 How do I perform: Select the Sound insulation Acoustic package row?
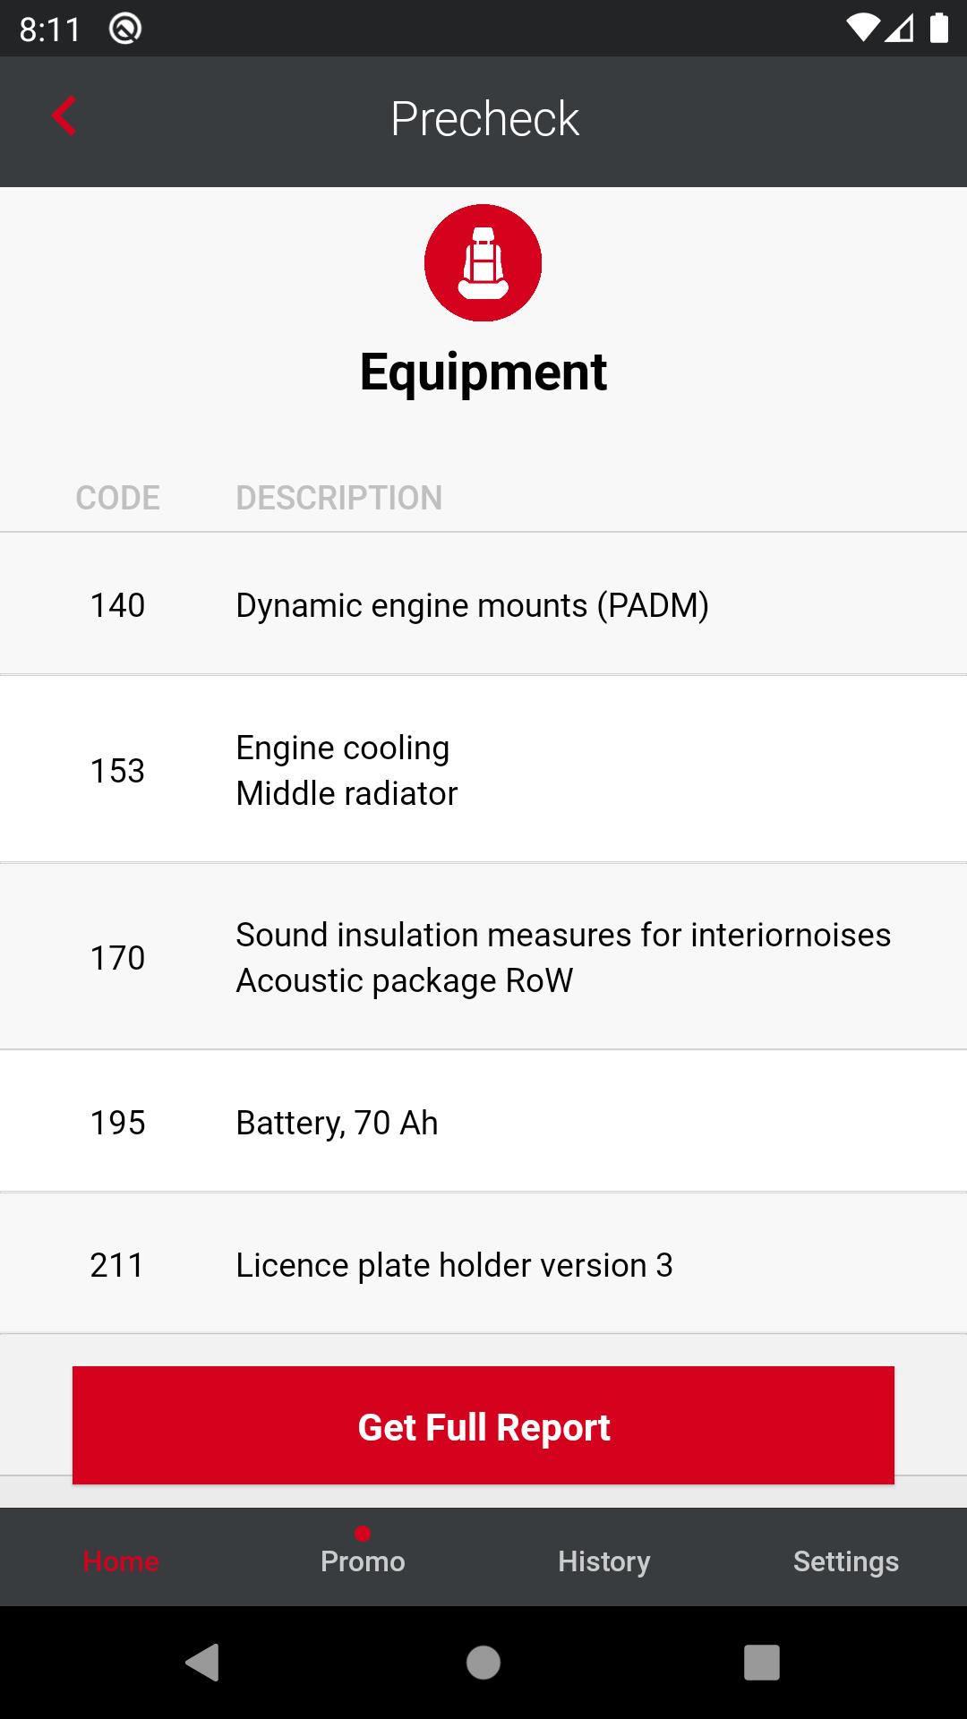(x=483, y=957)
